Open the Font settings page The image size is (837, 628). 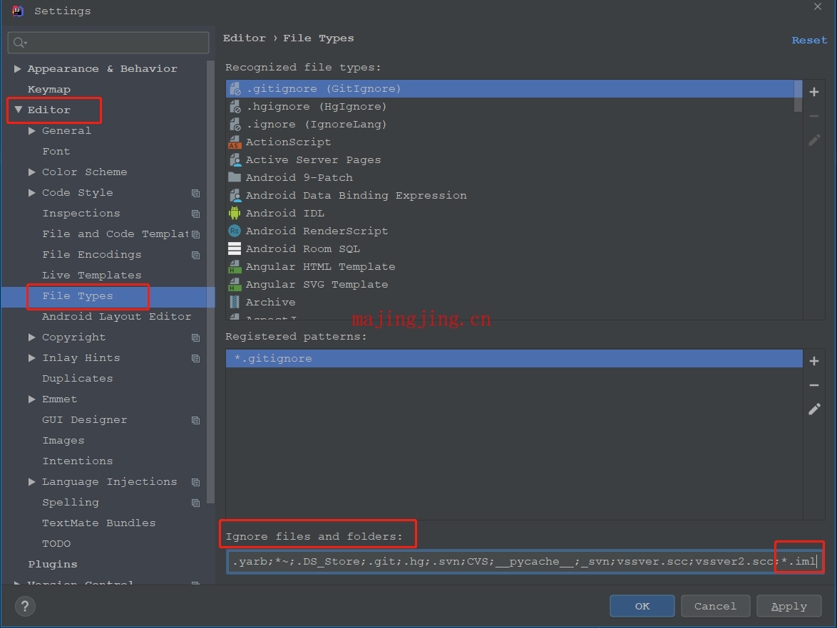click(56, 152)
